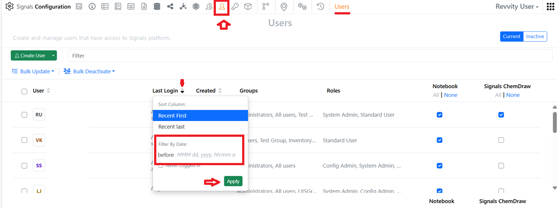Click All under Notebook column header
Image resolution: width=557 pixels, height=208 pixels.
pos(436,95)
